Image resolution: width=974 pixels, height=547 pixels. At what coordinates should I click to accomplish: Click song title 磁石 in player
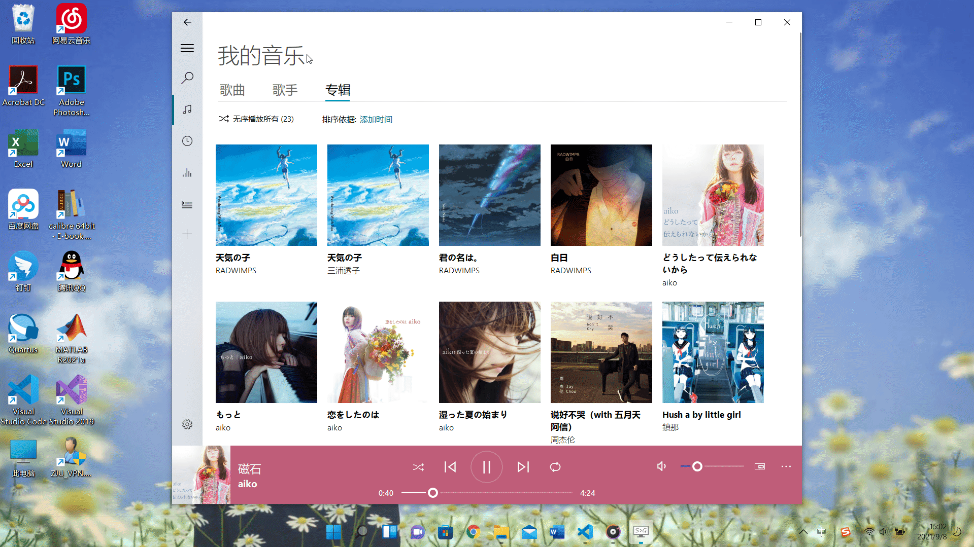tap(250, 469)
